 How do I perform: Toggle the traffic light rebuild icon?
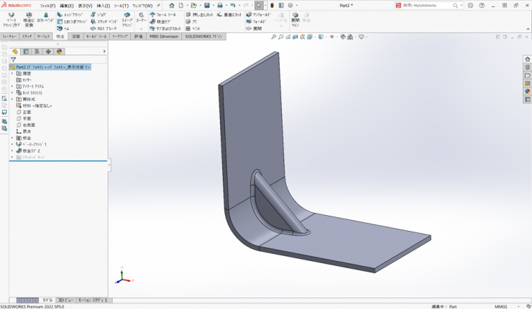[272, 5]
